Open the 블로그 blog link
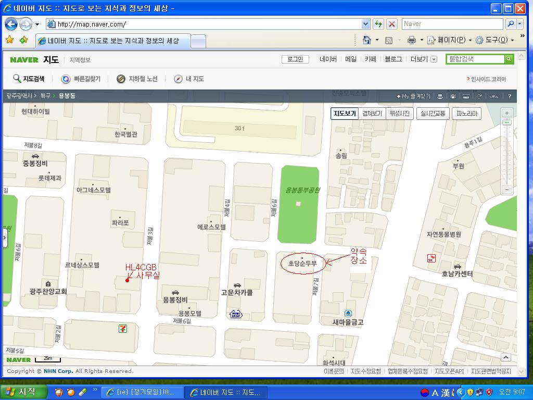The height and width of the screenshot is (400, 533). point(394,59)
